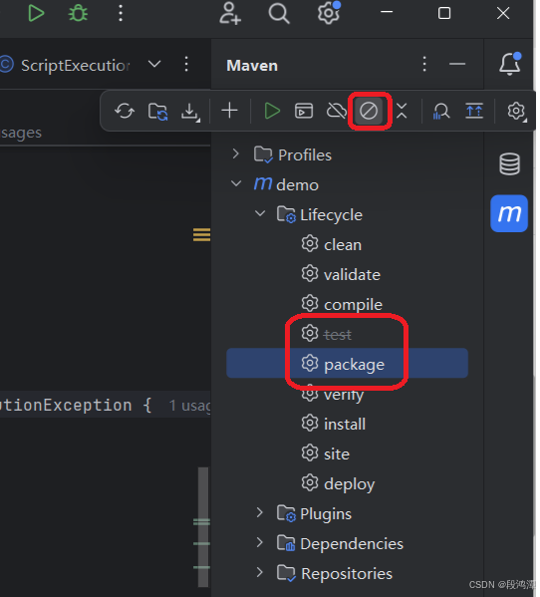This screenshot has width=540, height=597.
Task: Select the install lifecycle phase
Action: [345, 424]
